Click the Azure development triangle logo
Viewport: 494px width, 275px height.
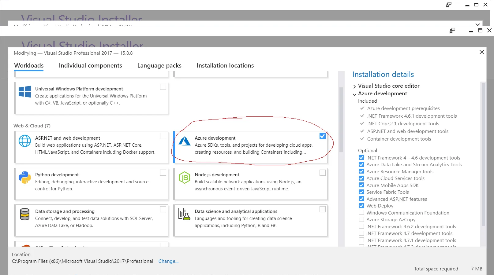(x=185, y=141)
